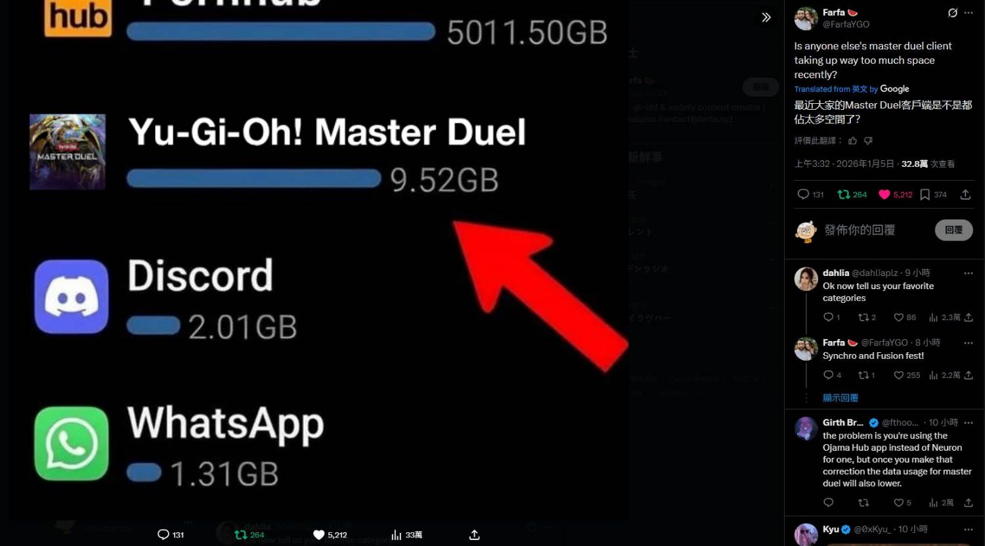
Task: Thumbs down the translation rating
Action: click(868, 141)
